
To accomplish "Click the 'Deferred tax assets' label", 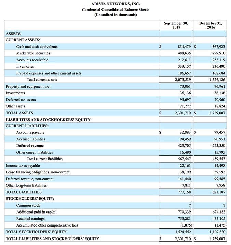I will tap(21, 100).
